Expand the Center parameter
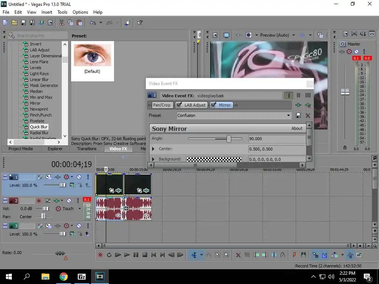 tap(153, 149)
